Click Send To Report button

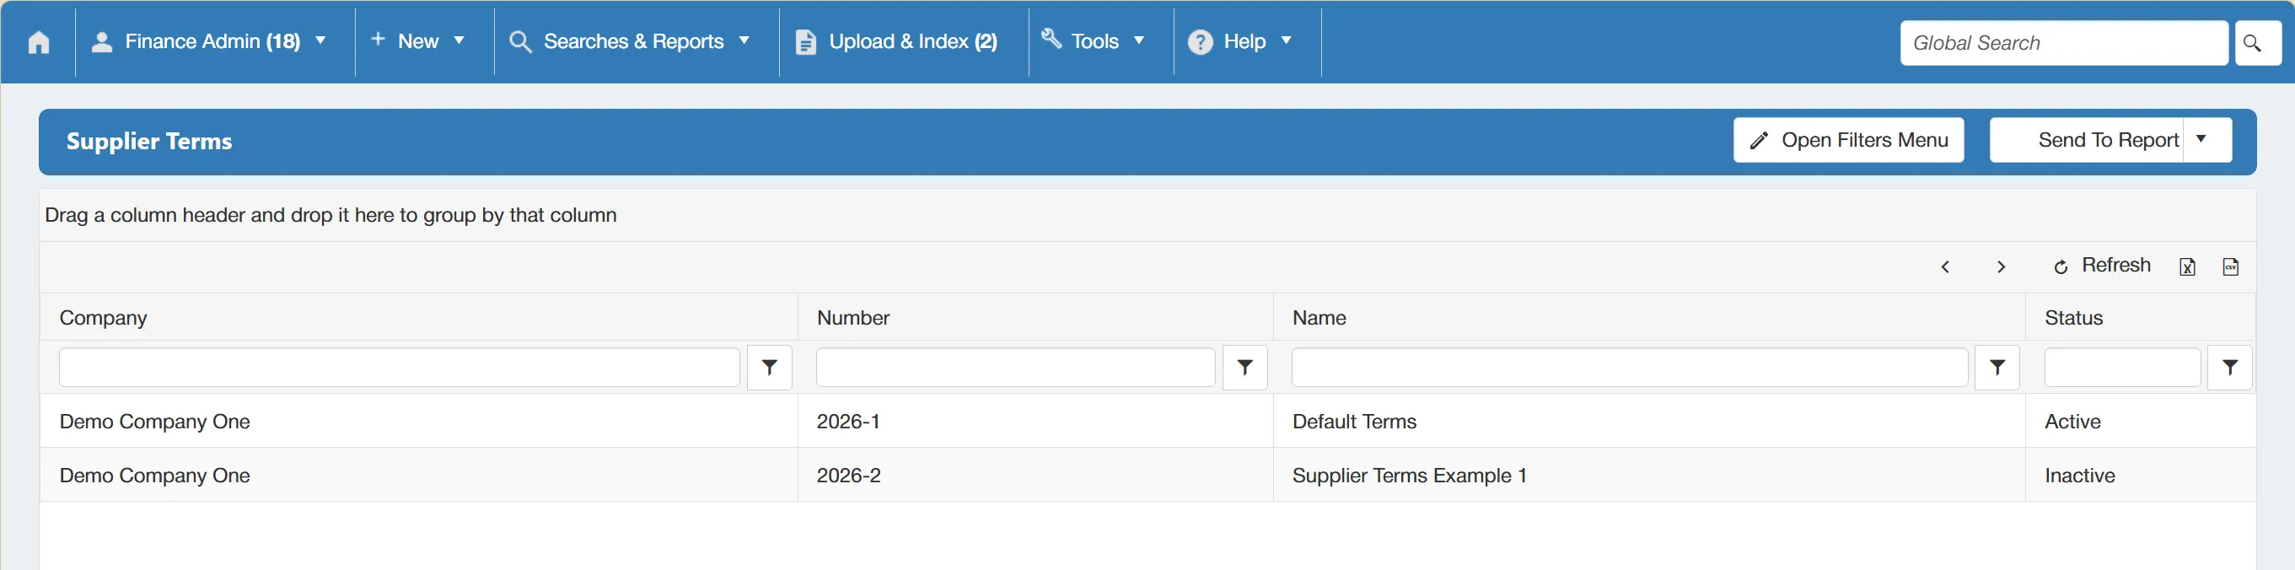click(x=2087, y=140)
